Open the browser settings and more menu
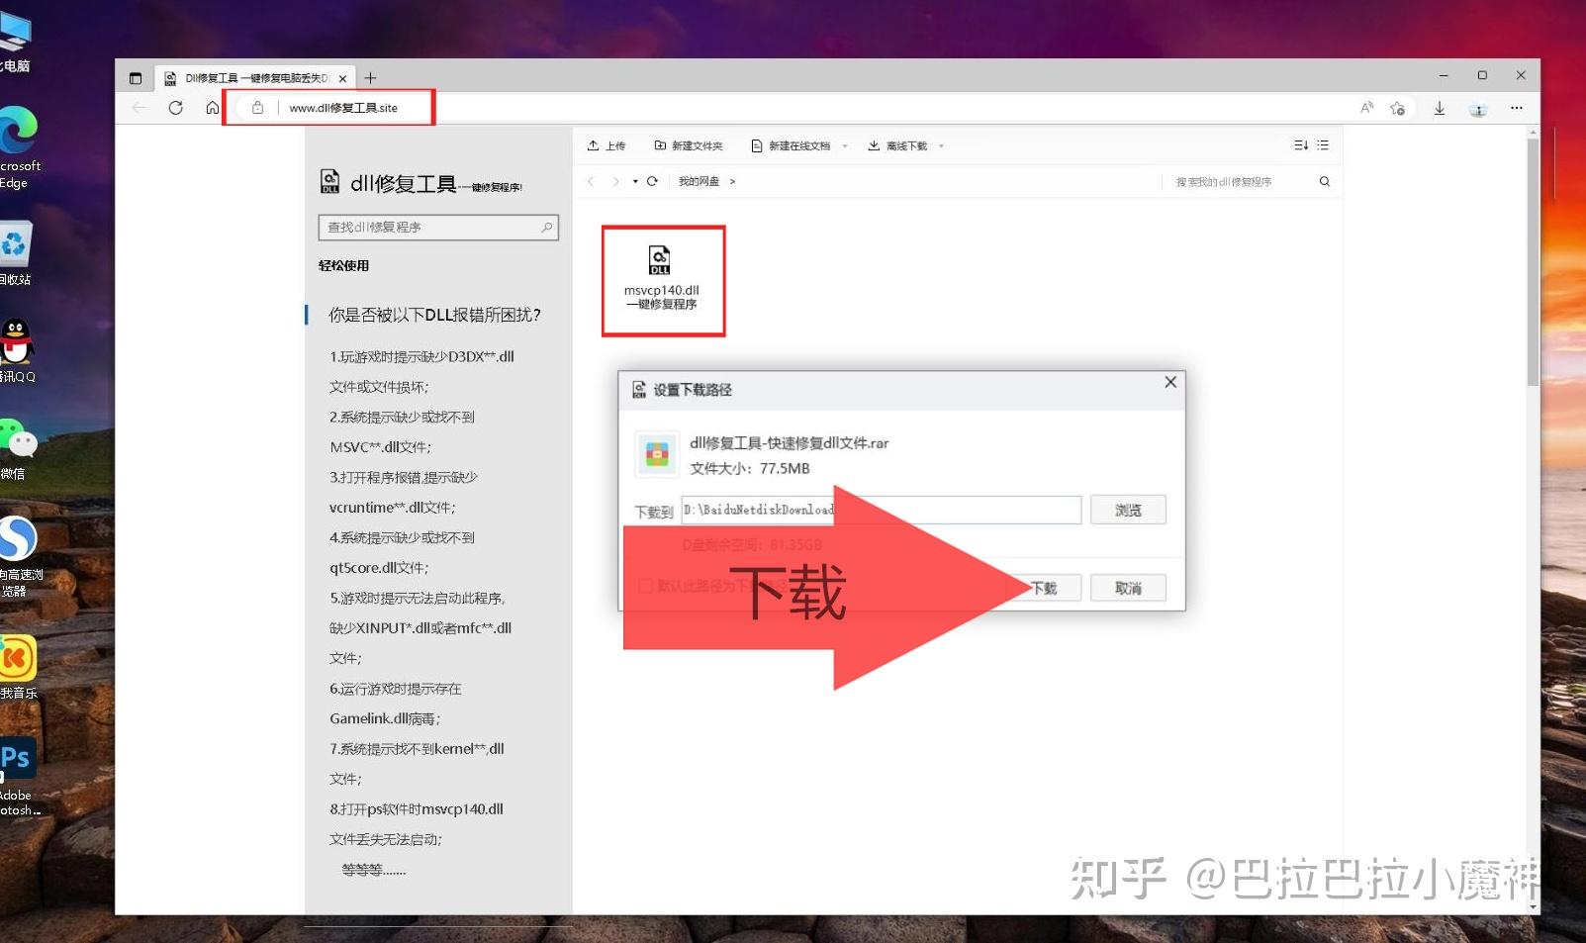The image size is (1586, 943). 1517,108
